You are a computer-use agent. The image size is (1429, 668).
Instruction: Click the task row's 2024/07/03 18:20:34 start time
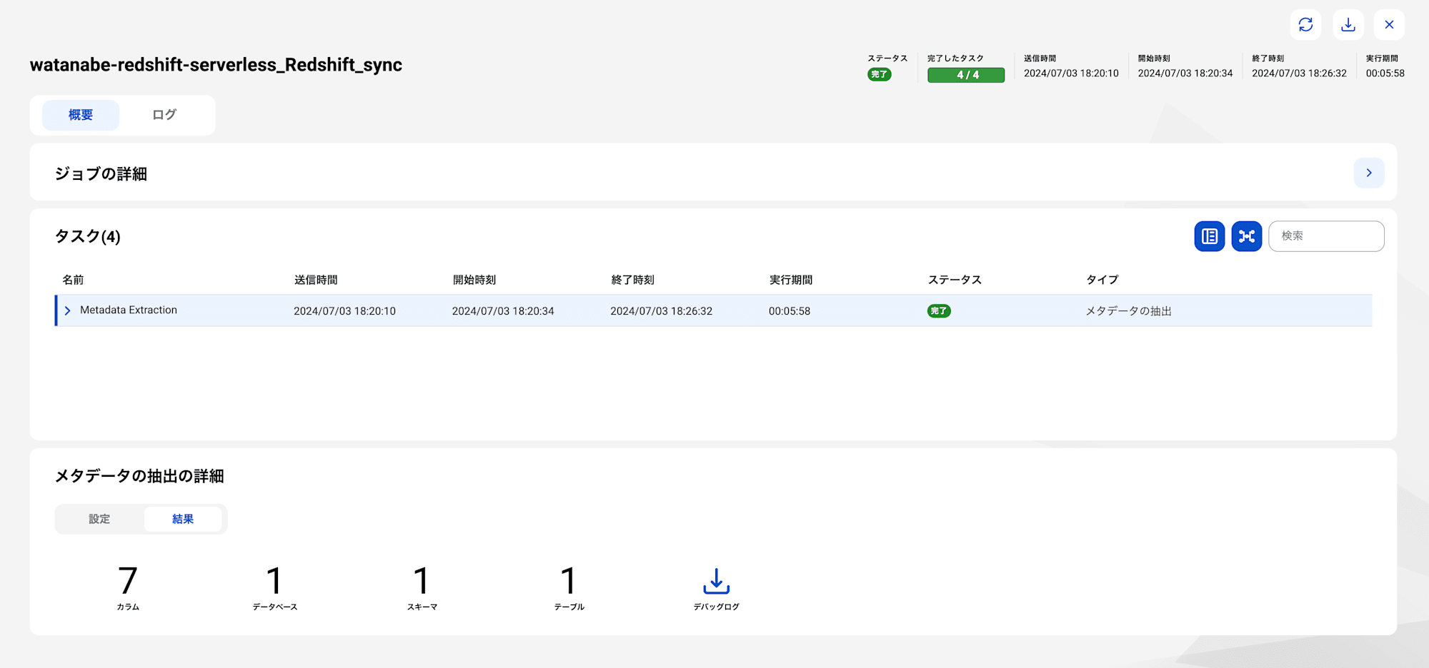click(x=503, y=311)
